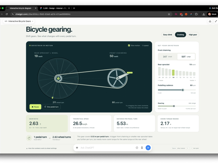Select the 14-tooth rear sprocket bar
This screenshot has width=218, height=164.
(184, 73)
